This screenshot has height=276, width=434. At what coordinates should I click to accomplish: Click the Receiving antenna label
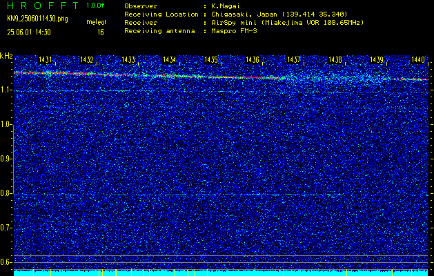159,31
